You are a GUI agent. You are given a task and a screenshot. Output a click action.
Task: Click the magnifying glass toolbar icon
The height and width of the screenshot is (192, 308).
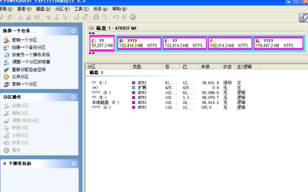(x=105, y=17)
